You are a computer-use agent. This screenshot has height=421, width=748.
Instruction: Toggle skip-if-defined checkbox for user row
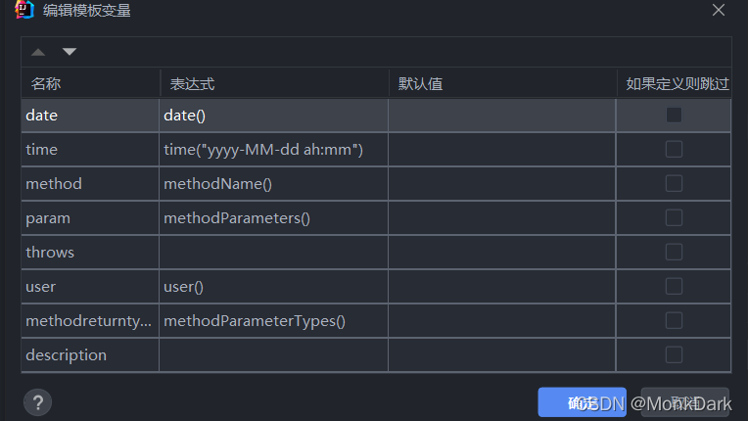coord(674,287)
